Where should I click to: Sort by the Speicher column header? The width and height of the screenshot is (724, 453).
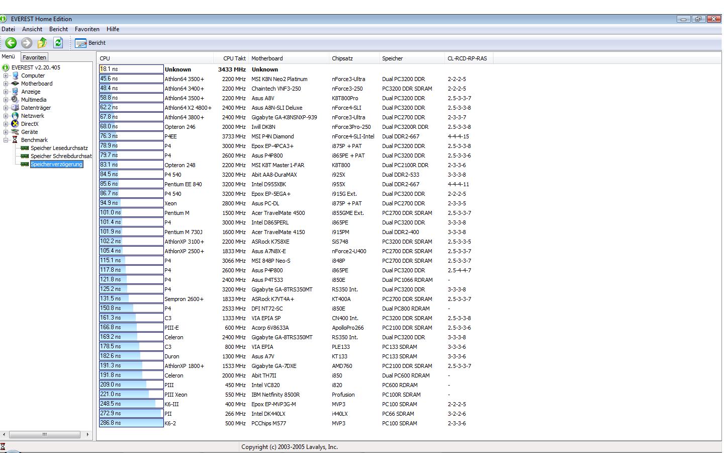coord(412,58)
